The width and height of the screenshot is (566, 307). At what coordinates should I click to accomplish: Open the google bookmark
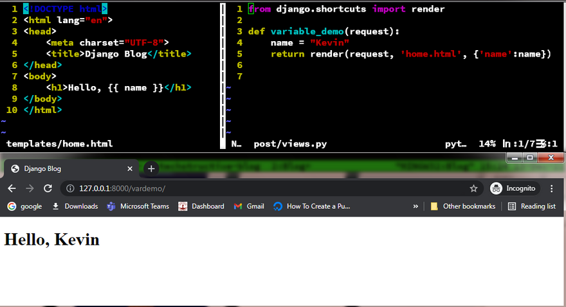(x=24, y=206)
